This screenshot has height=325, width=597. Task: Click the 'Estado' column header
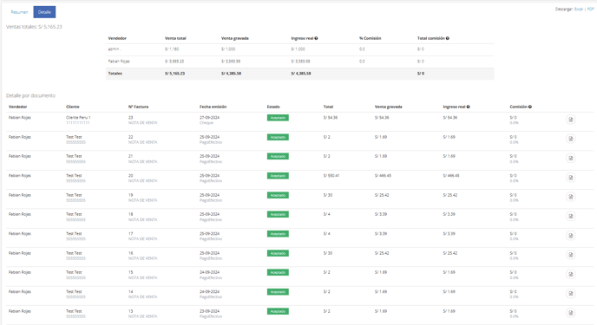[273, 107]
